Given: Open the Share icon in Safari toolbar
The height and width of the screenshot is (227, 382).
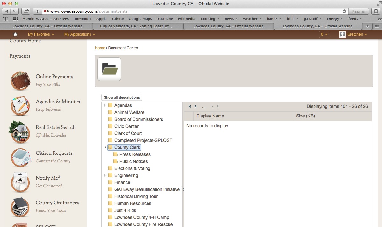Looking at the screenshot, I should tap(26, 11).
